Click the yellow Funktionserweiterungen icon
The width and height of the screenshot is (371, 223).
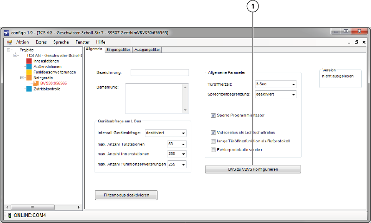30,72
